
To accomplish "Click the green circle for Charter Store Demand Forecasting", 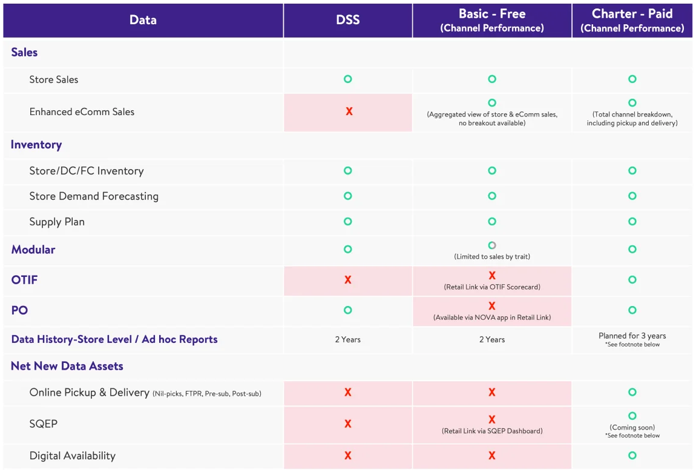I will [632, 196].
